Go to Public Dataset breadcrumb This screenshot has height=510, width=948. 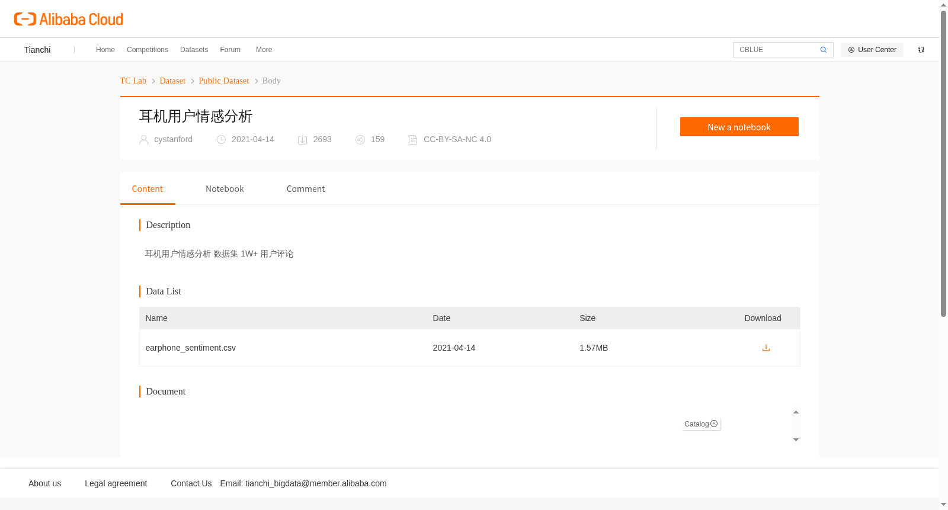click(224, 81)
